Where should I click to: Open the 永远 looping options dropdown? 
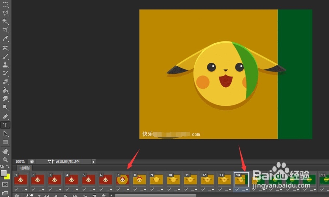pyautogui.click(x=33, y=196)
